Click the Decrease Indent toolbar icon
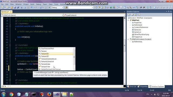173x97 pixels. [141, 8]
